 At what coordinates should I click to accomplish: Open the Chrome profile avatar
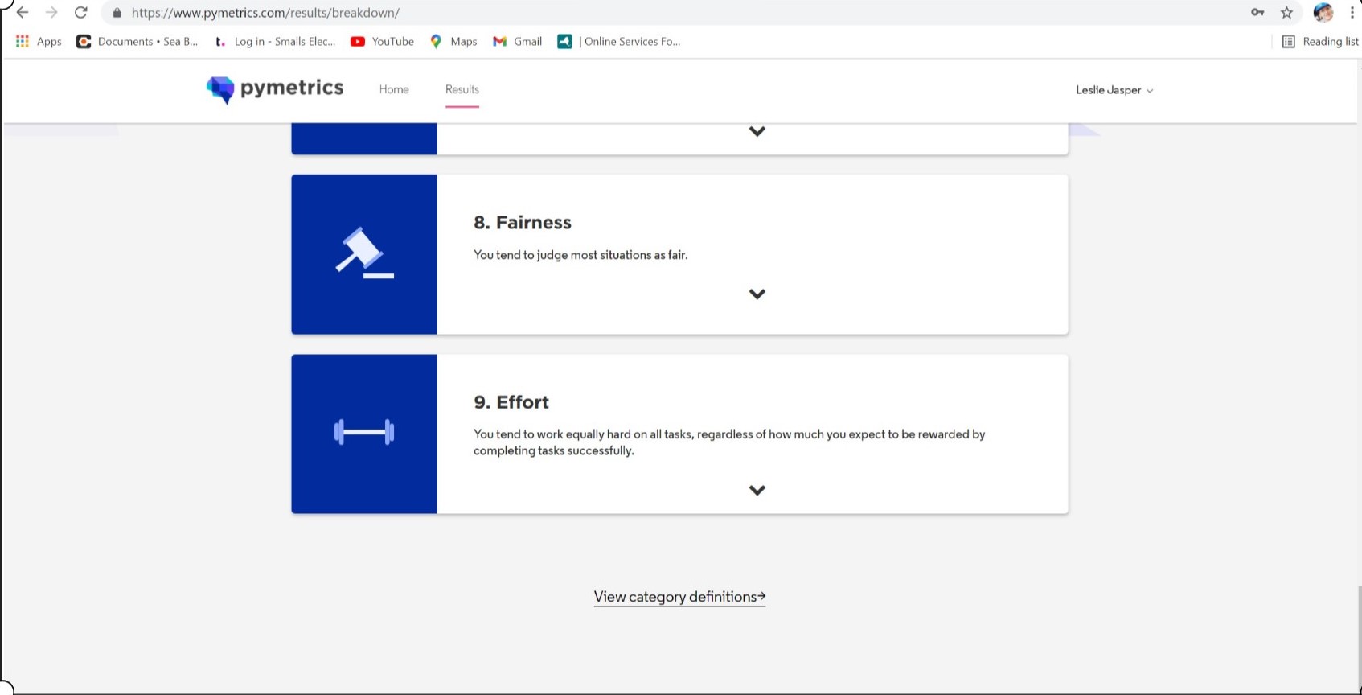click(x=1323, y=13)
